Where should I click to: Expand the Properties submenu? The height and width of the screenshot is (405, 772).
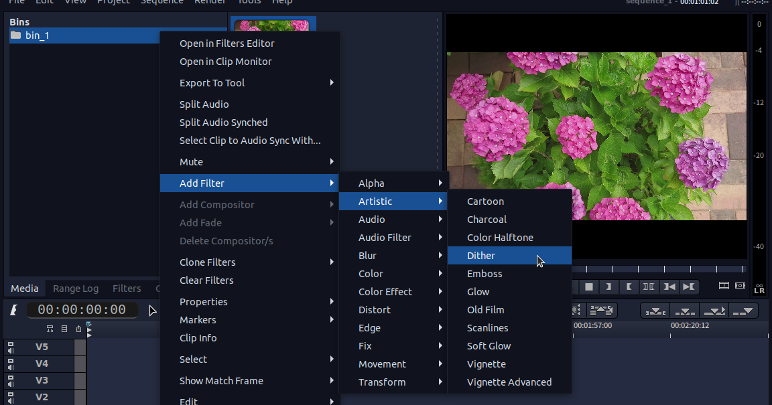(250, 302)
